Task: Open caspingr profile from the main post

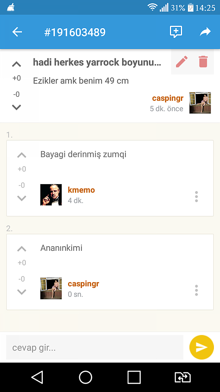Action: [167, 98]
